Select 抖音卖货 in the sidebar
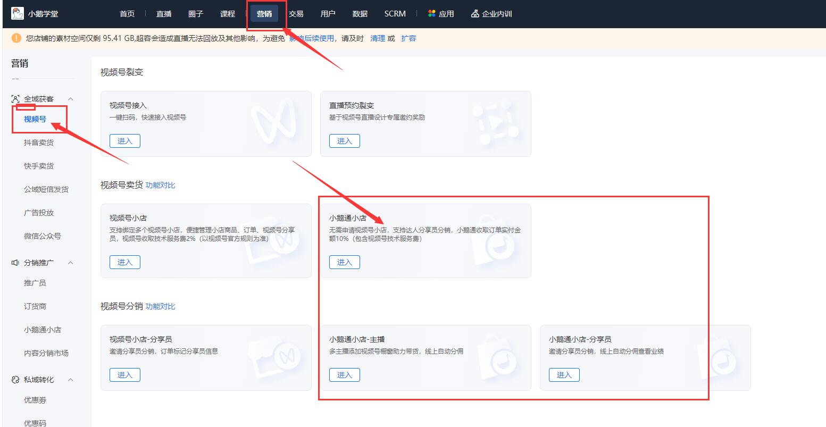 [38, 142]
